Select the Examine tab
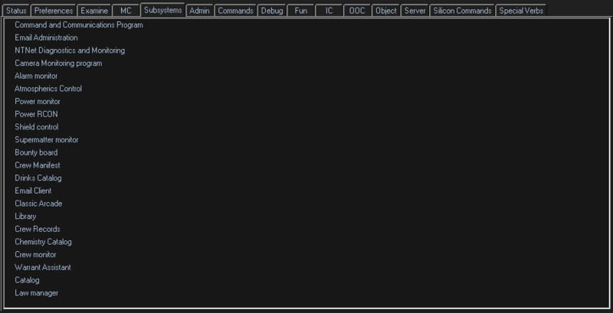 coord(94,11)
